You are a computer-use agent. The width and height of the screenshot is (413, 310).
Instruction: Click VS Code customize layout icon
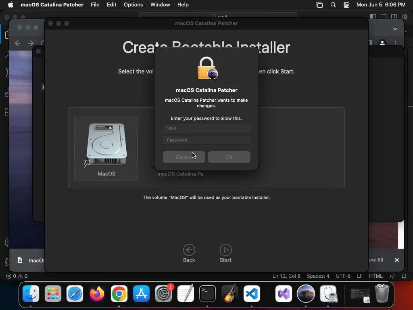tap(405, 17)
